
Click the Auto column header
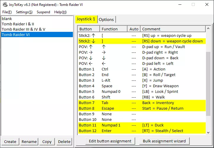(134, 29)
